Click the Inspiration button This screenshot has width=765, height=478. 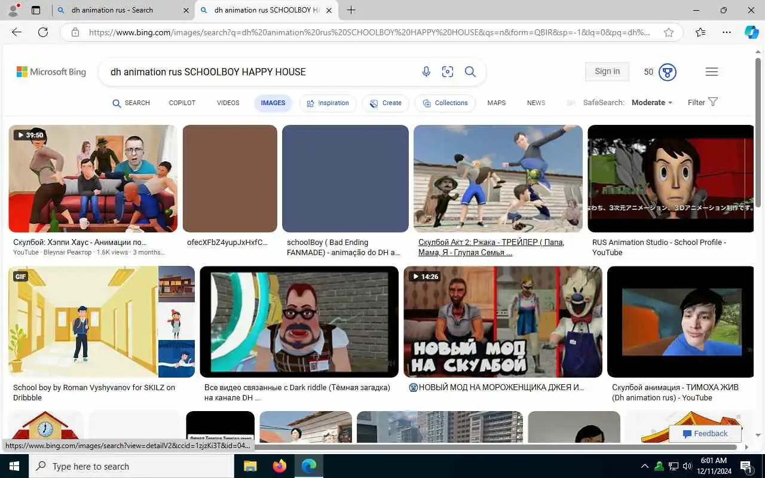pyautogui.click(x=328, y=103)
